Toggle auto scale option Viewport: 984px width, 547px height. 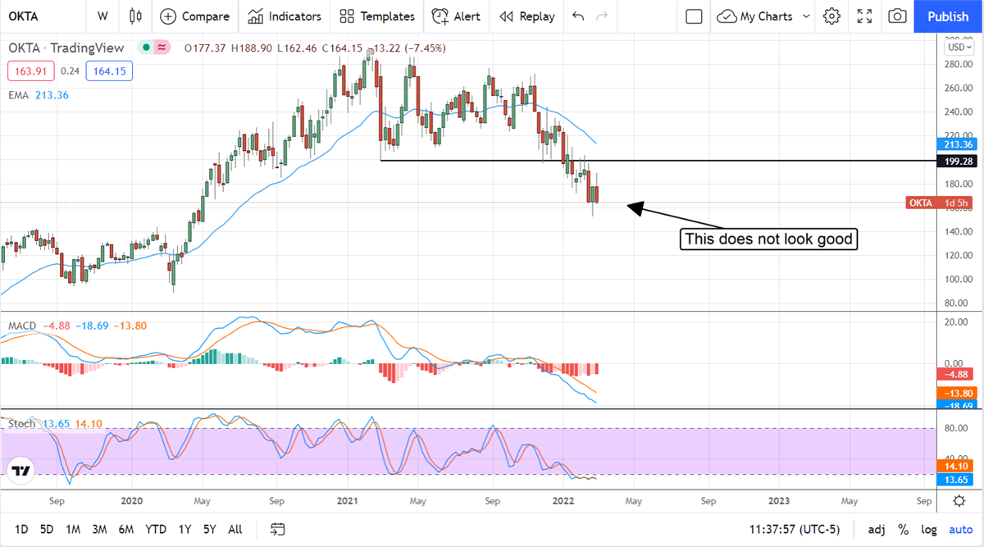(x=960, y=530)
